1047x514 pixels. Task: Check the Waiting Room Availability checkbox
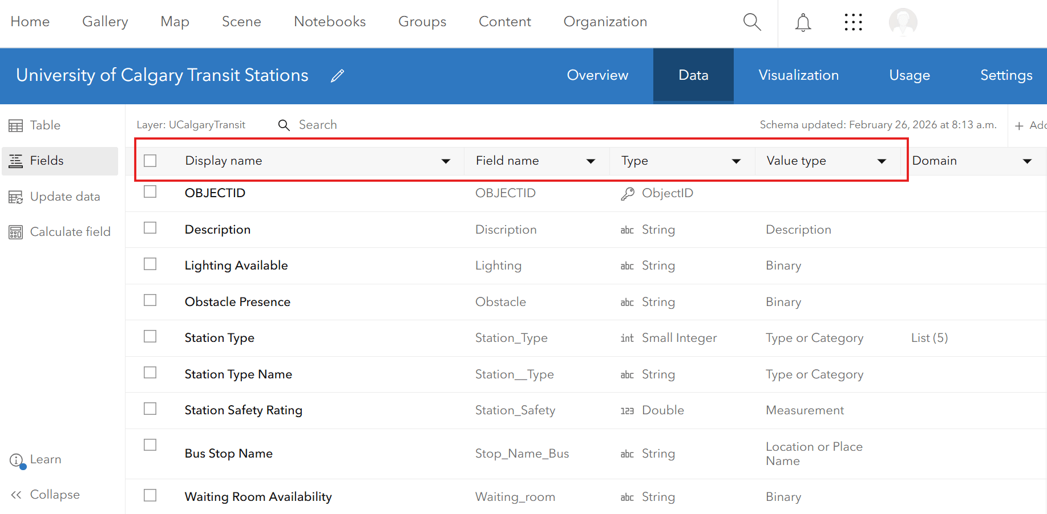point(150,495)
